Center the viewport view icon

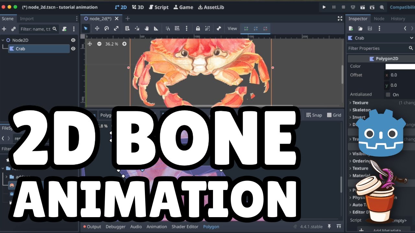[x=90, y=44]
